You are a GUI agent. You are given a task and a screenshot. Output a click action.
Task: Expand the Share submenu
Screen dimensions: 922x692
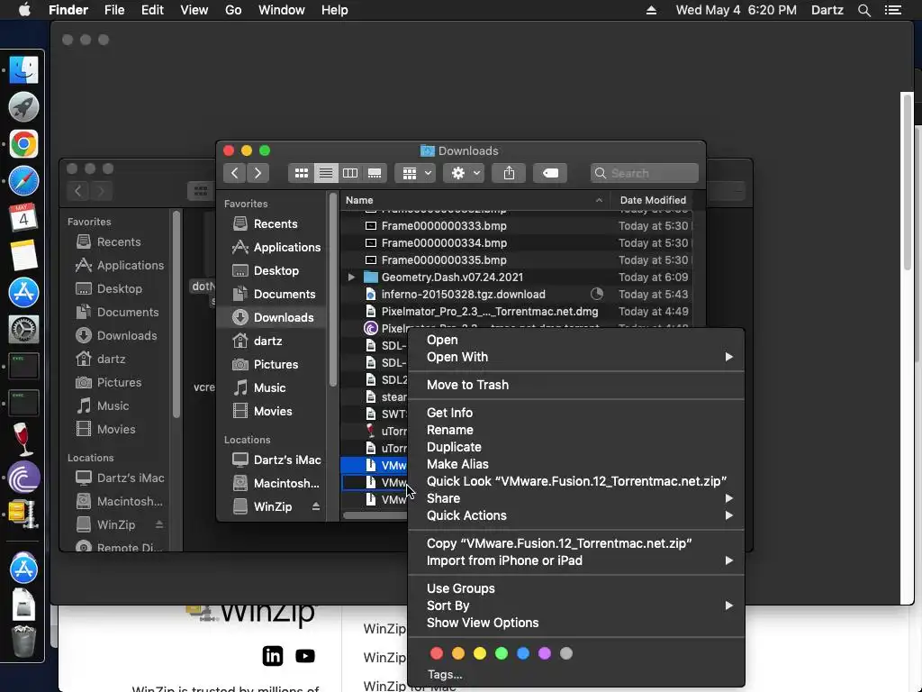coord(576,498)
